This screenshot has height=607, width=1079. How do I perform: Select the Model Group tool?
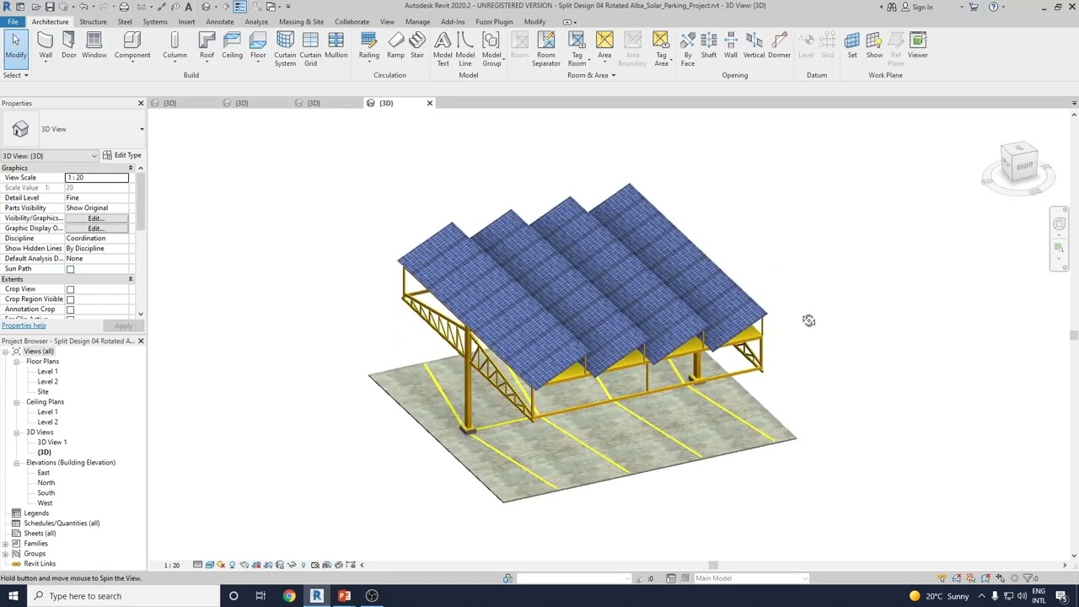tap(491, 49)
